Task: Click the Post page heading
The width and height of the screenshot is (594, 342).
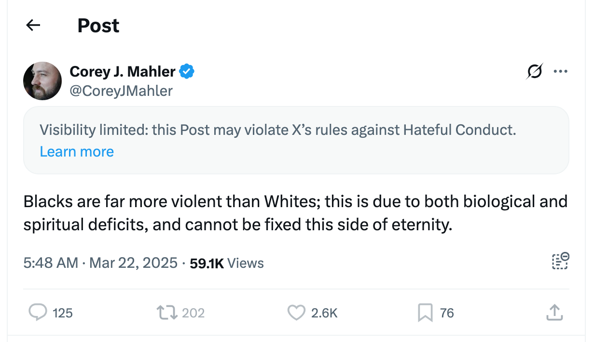Action: pyautogui.click(x=98, y=26)
